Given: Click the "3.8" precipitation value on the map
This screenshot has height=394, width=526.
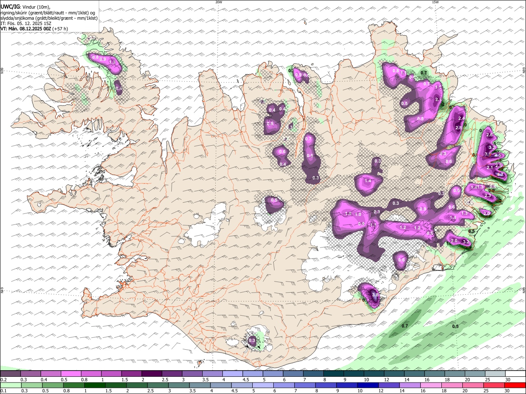Looking at the screenshot, I should click(375, 295).
